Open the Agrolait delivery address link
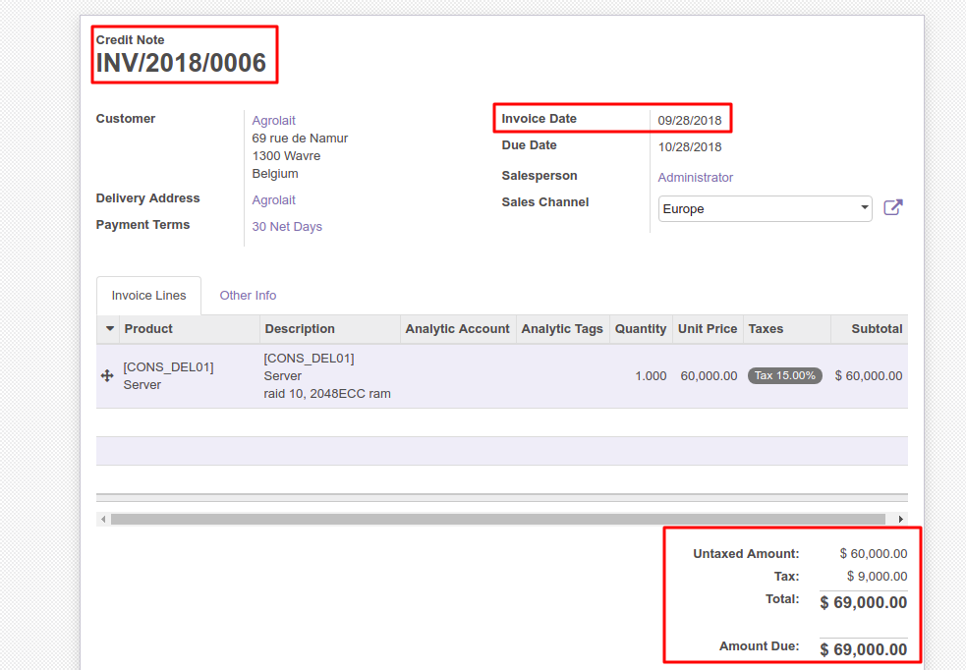Screen dimensions: 966x670 [273, 199]
